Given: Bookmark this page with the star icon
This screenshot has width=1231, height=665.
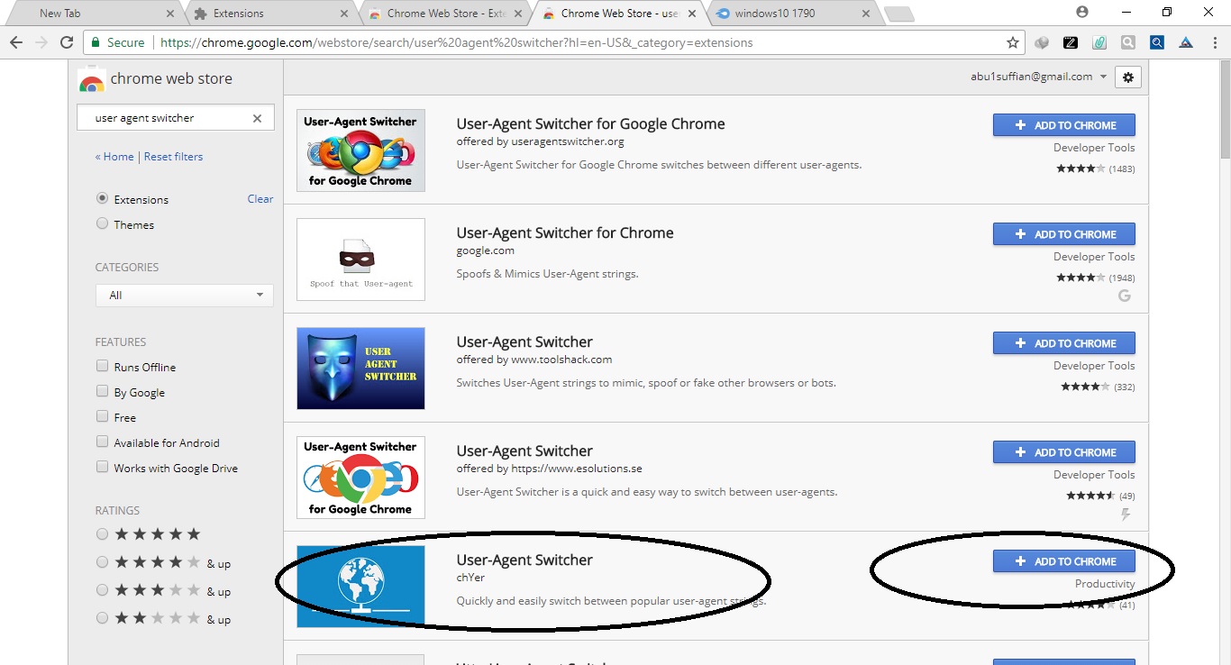Looking at the screenshot, I should click(1013, 42).
